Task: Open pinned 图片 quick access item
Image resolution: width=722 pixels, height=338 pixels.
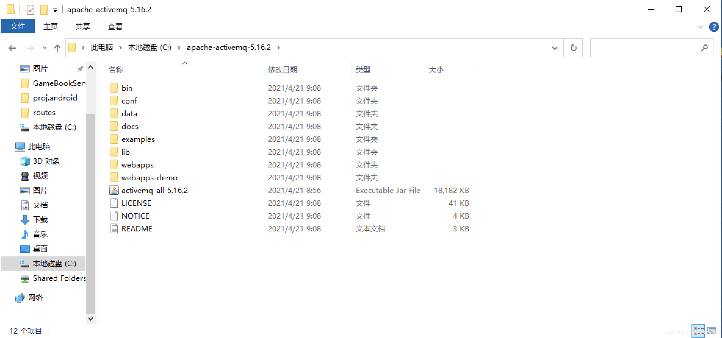Action: 40,69
